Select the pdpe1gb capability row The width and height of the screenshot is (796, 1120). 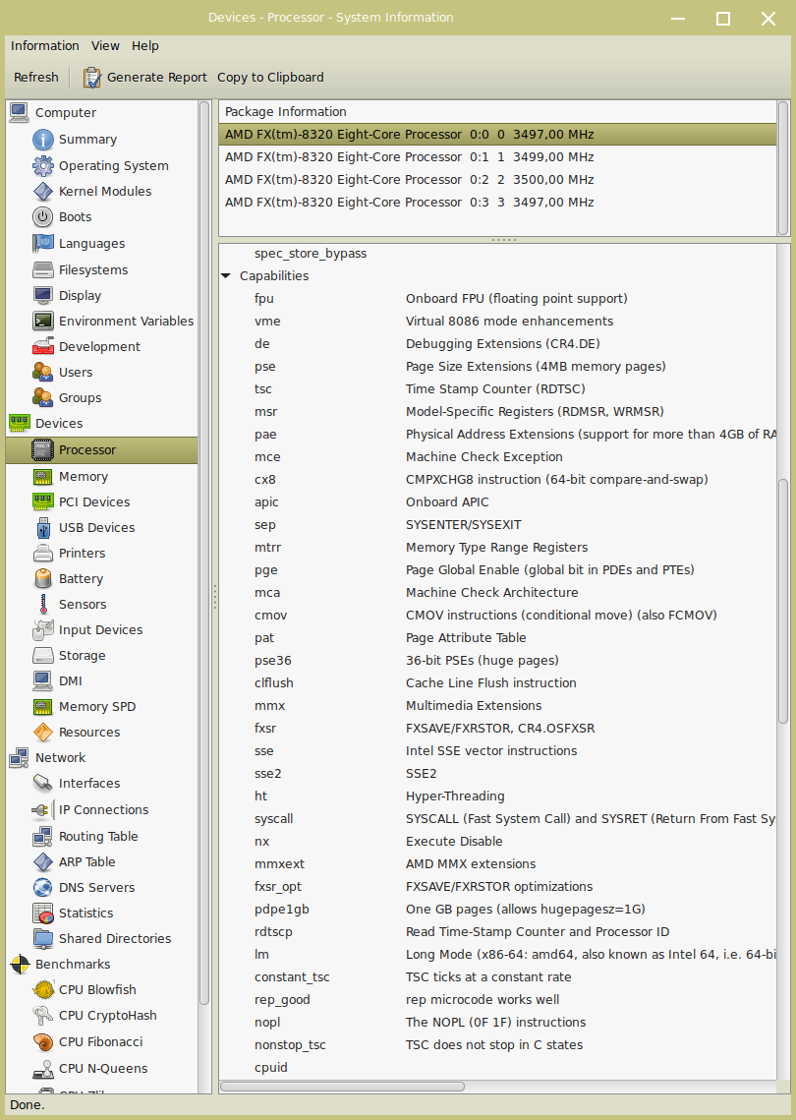point(497,910)
